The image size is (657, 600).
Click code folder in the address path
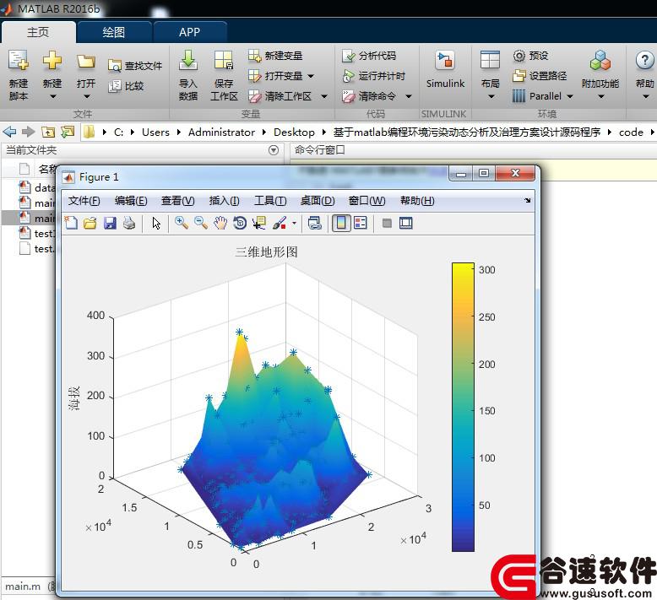631,132
